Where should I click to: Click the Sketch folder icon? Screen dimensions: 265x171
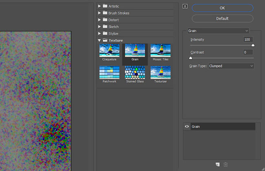tap(105, 26)
